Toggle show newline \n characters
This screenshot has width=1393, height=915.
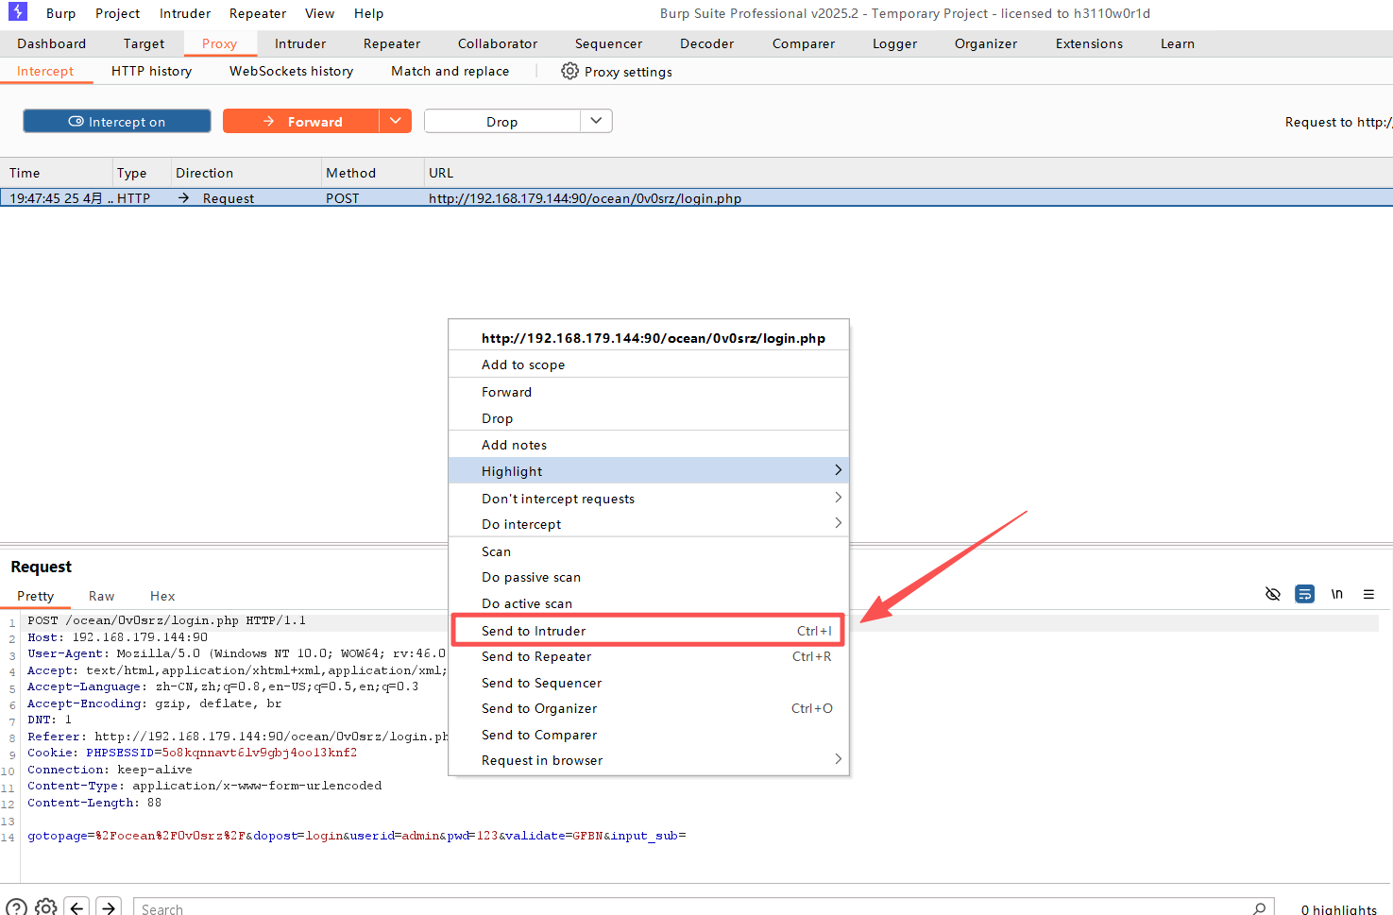coord(1336,594)
